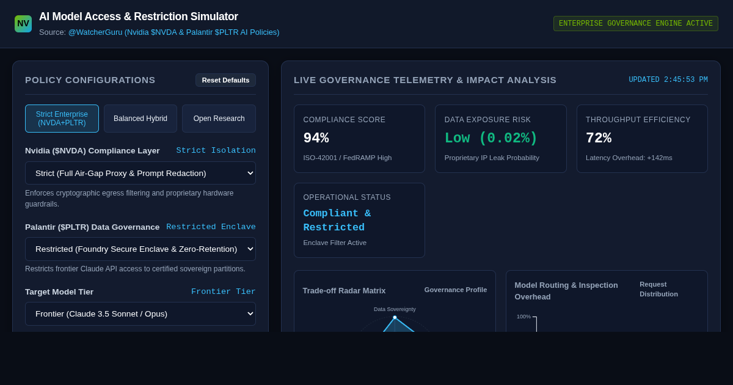733x385 pixels.
Task: Click the Frontier Tier status label
Action: (x=224, y=291)
